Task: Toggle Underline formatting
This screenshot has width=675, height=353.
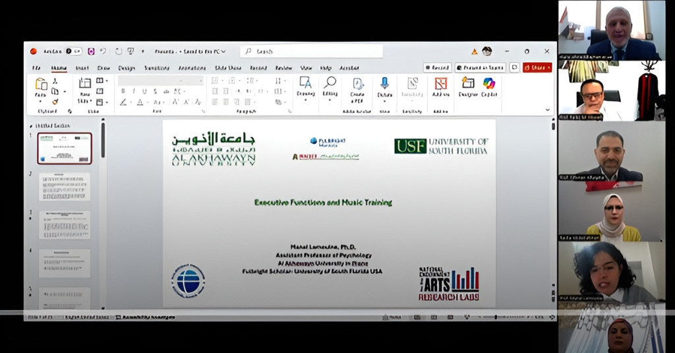Action: 144,91
